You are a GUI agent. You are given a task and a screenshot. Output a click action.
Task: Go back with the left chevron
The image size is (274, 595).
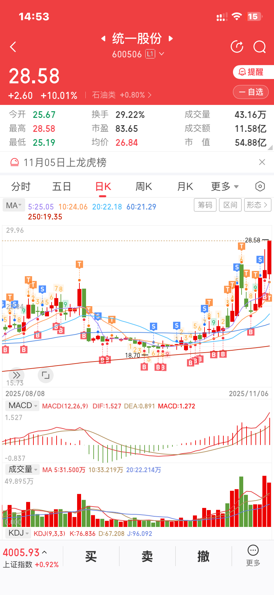[x=13, y=47]
